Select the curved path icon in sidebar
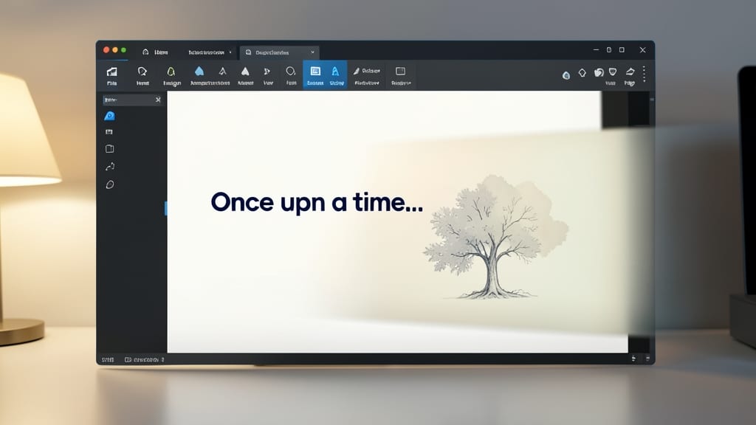 click(x=110, y=167)
